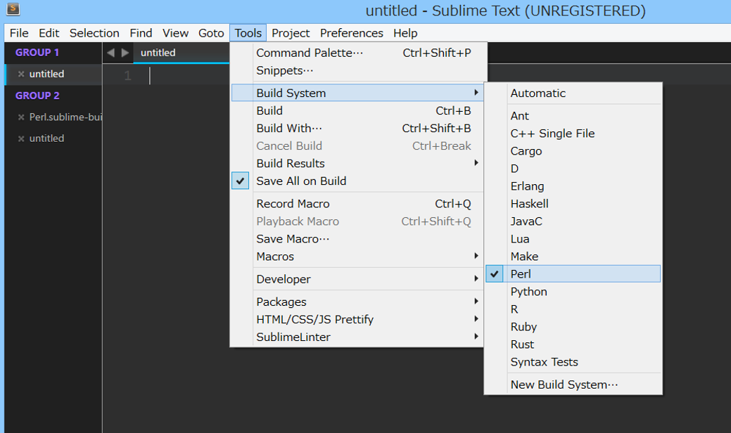Select Make build system
731x433 pixels.
(x=573, y=257)
